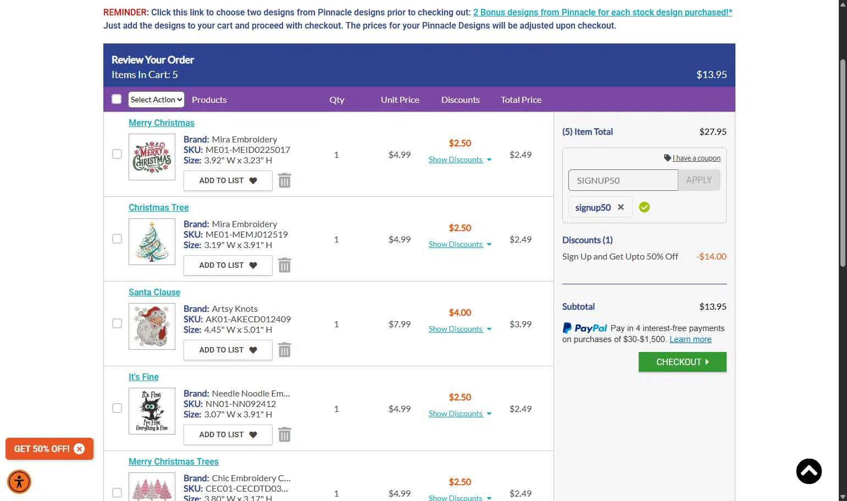View the pink Merry Christmas Trees thumbnail
This screenshot has width=847, height=501.
click(x=152, y=487)
